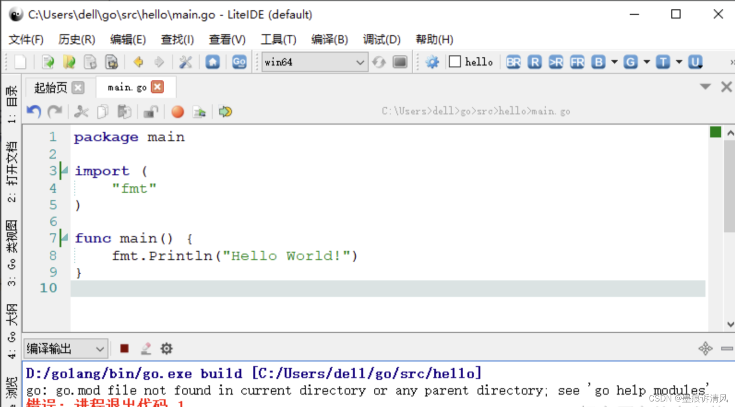This screenshot has width=735, height=407.
Task: Click the save all files icon
Action: 112,62
